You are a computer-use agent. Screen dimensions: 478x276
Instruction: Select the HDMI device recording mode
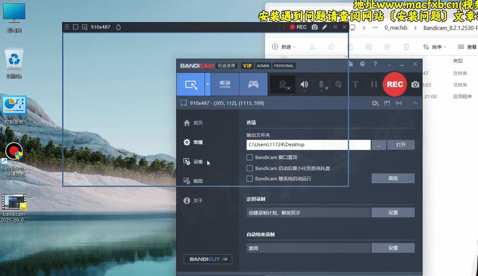pyautogui.click(x=225, y=84)
